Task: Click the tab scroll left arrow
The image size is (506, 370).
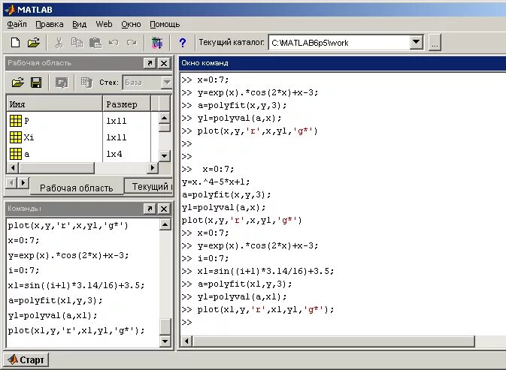Action: (11, 183)
